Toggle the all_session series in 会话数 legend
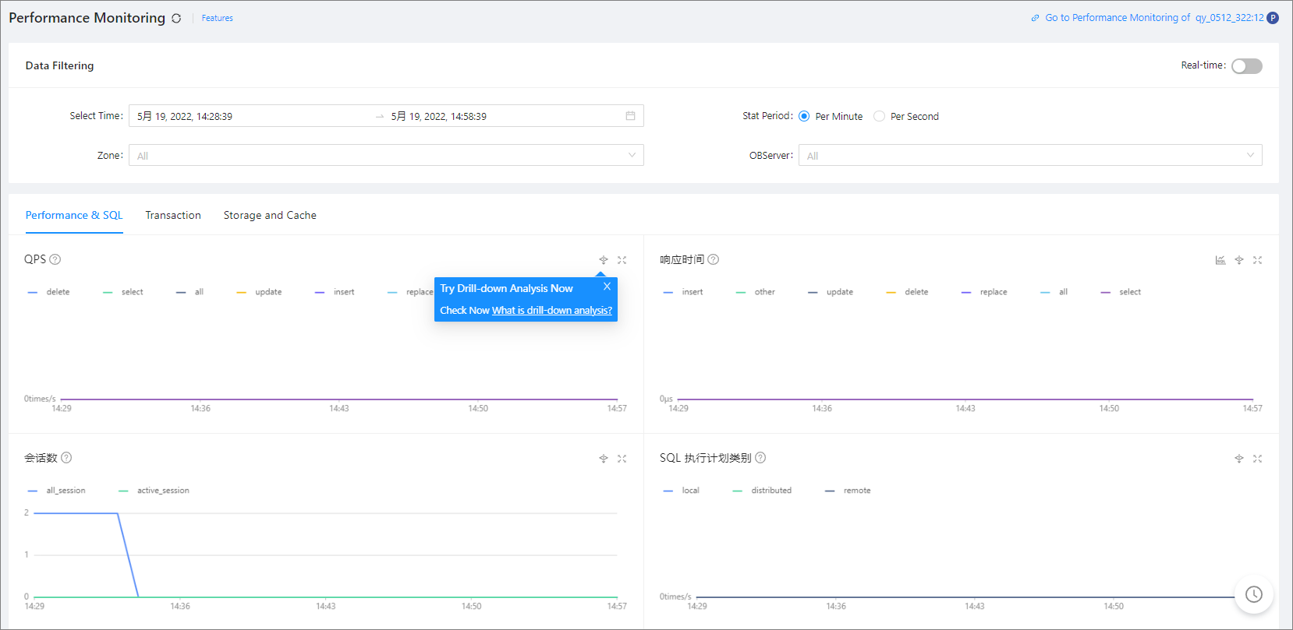Viewport: 1293px width, 630px height. point(56,491)
